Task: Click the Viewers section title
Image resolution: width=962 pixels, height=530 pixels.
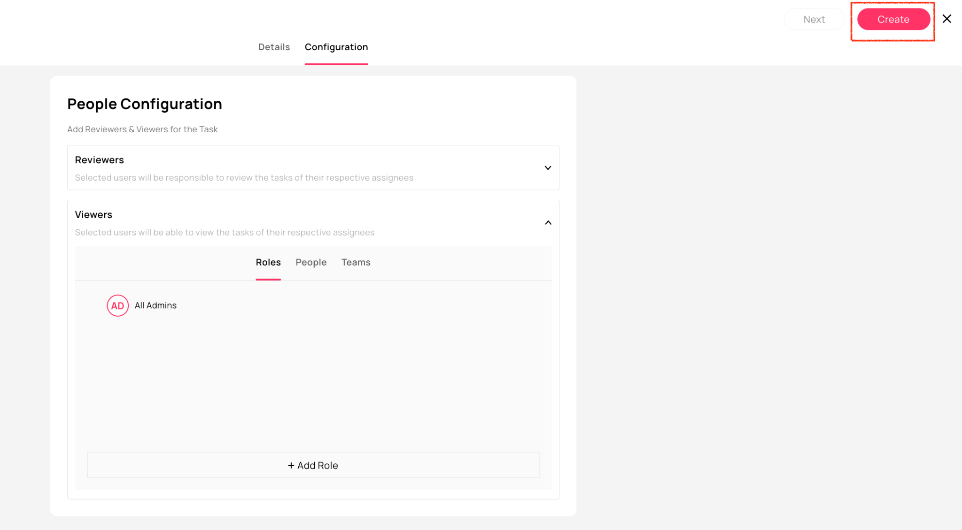Action: (93, 214)
